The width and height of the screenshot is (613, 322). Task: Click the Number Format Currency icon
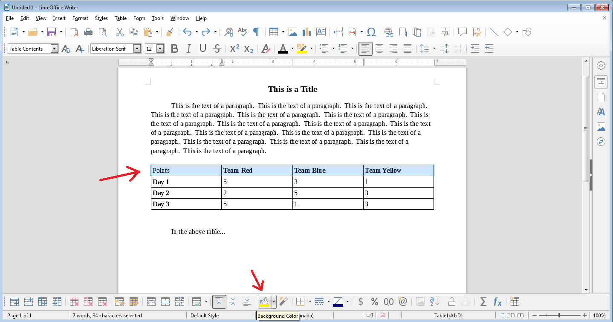point(361,302)
